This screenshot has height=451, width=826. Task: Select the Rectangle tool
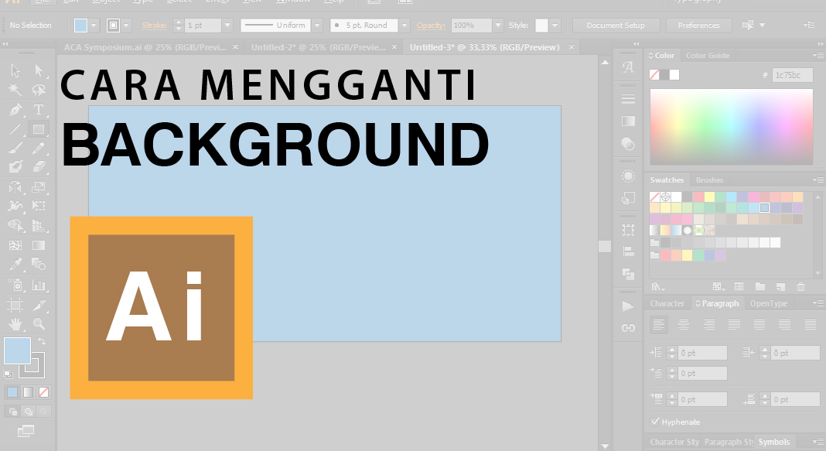39,129
